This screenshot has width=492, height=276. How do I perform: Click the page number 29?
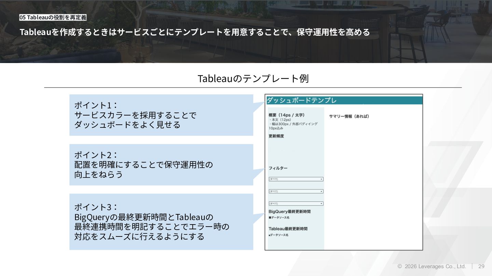click(x=481, y=266)
